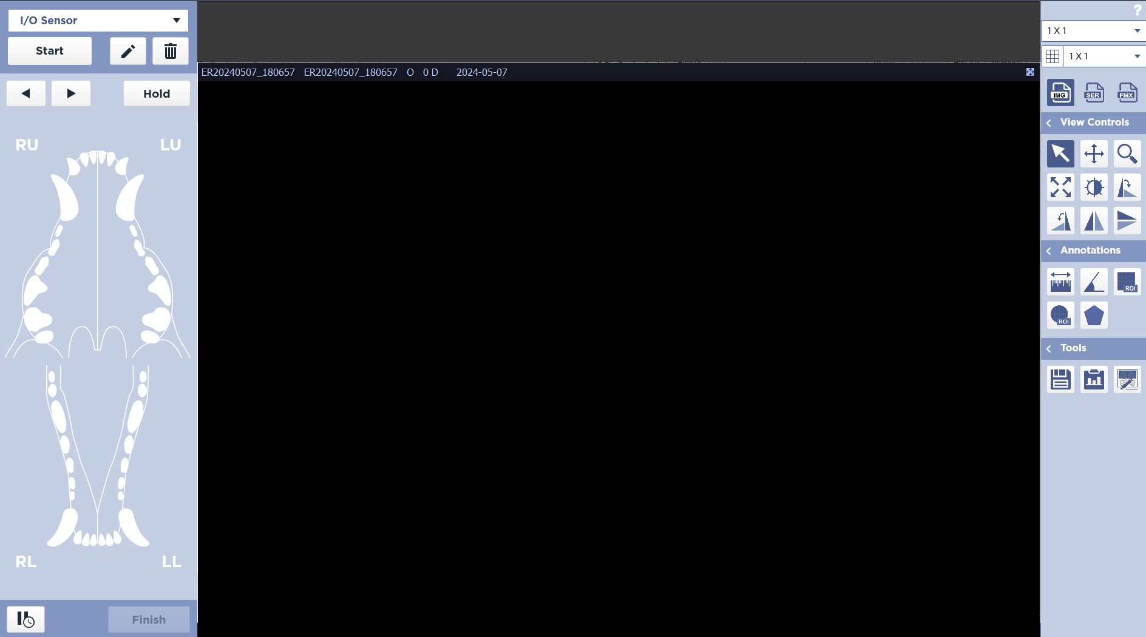
Task: Flip the image horizontally
Action: pos(1094,220)
